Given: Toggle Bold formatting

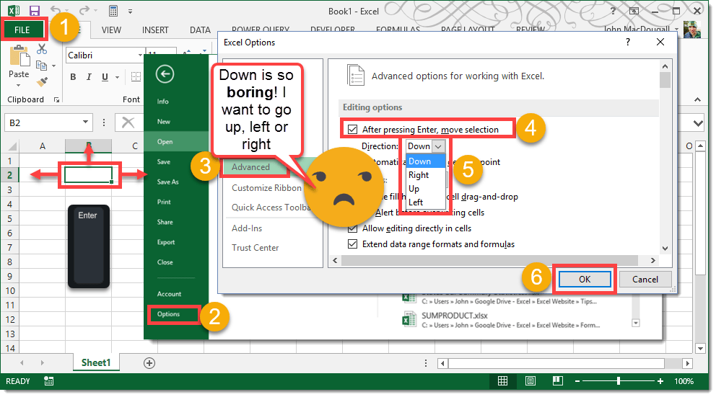Looking at the screenshot, I should (x=73, y=77).
